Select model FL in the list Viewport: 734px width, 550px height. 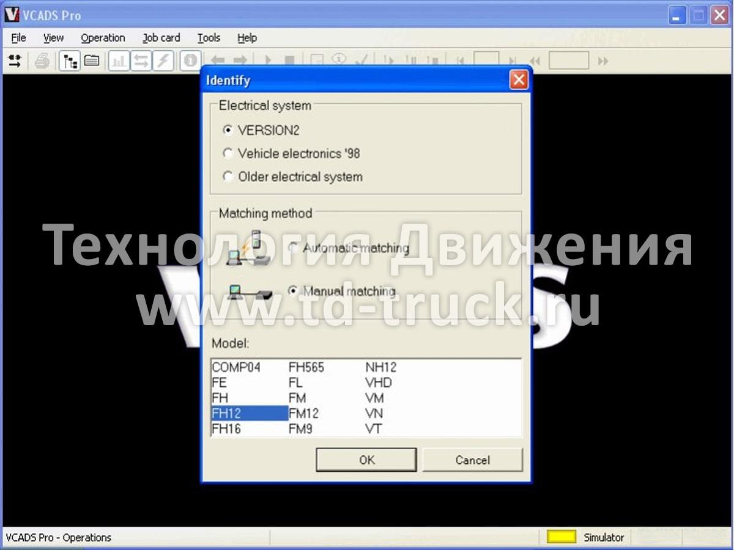coord(295,383)
